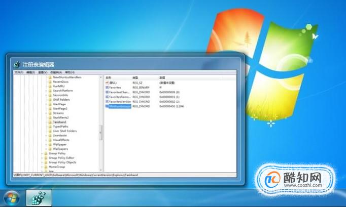
Task: Select the Taskband key in the tree
Action: pyautogui.click(x=59, y=122)
